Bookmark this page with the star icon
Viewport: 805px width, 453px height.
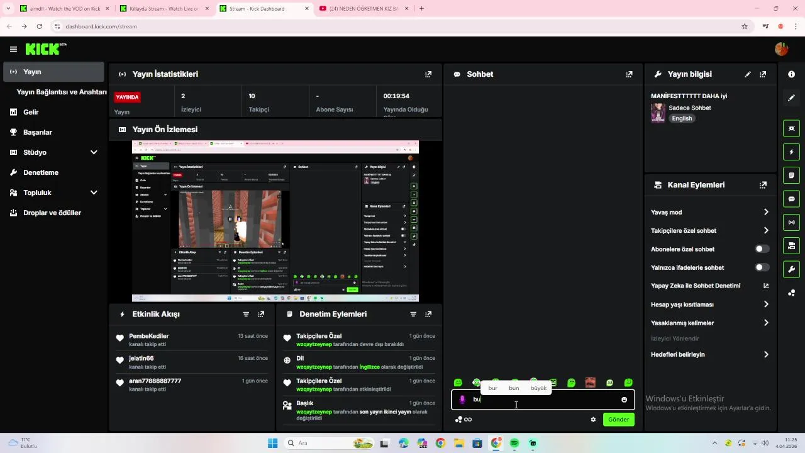(x=745, y=26)
